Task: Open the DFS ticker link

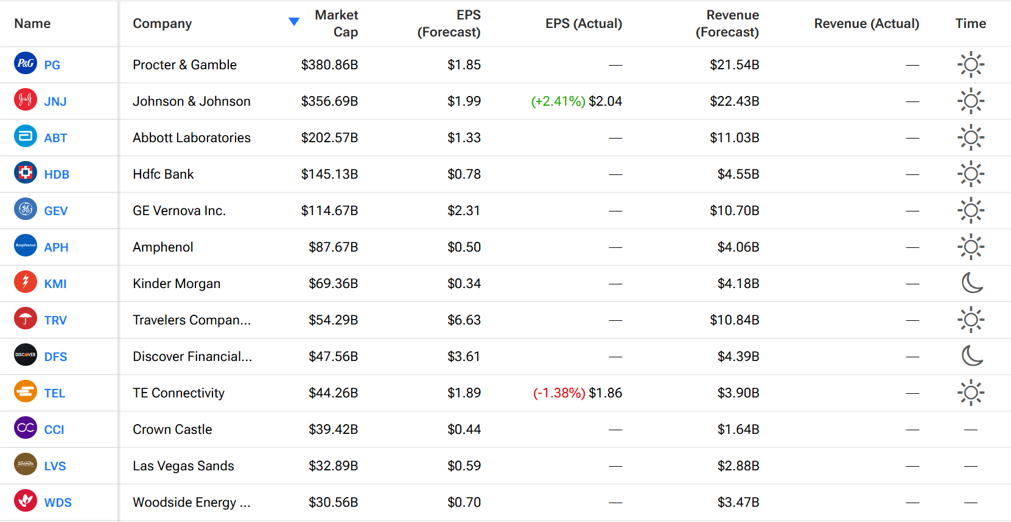Action: tap(55, 357)
